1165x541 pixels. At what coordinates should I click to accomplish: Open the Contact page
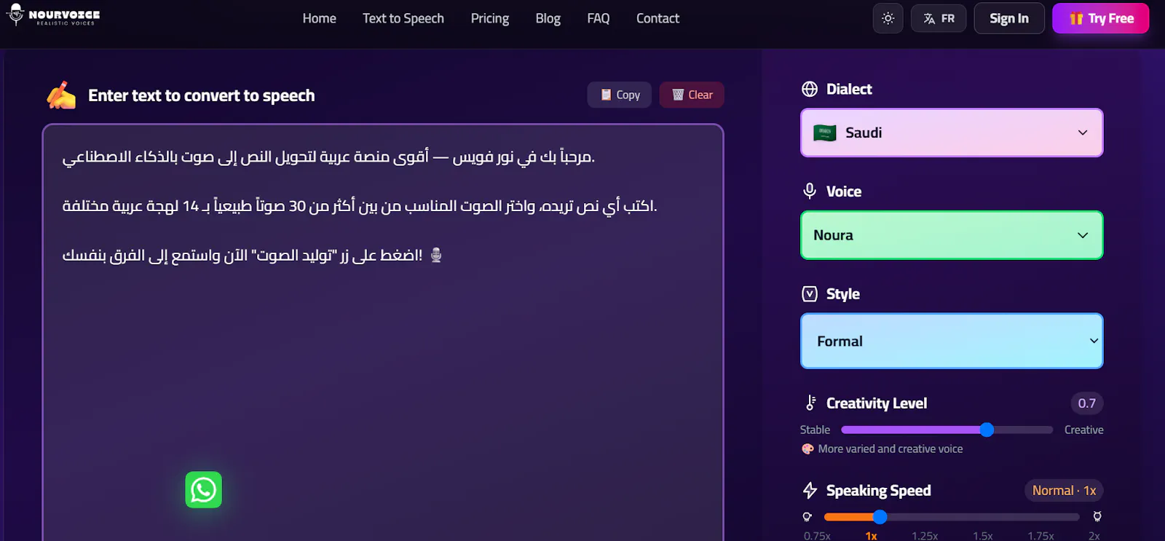tap(657, 18)
